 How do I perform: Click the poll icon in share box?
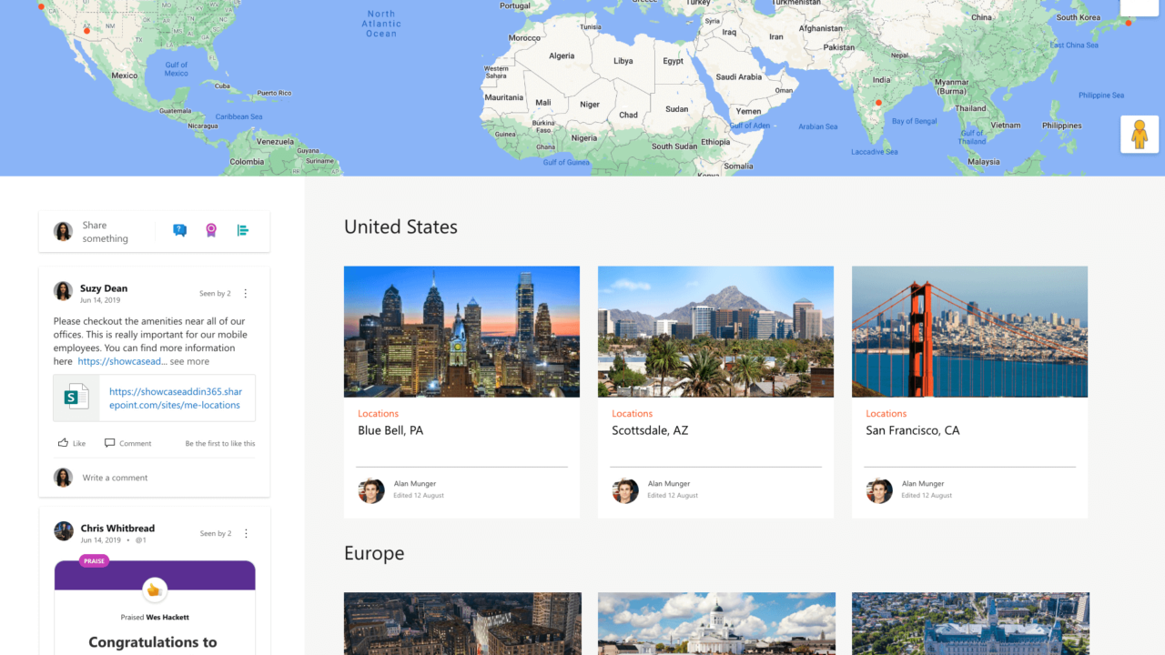[x=243, y=231]
